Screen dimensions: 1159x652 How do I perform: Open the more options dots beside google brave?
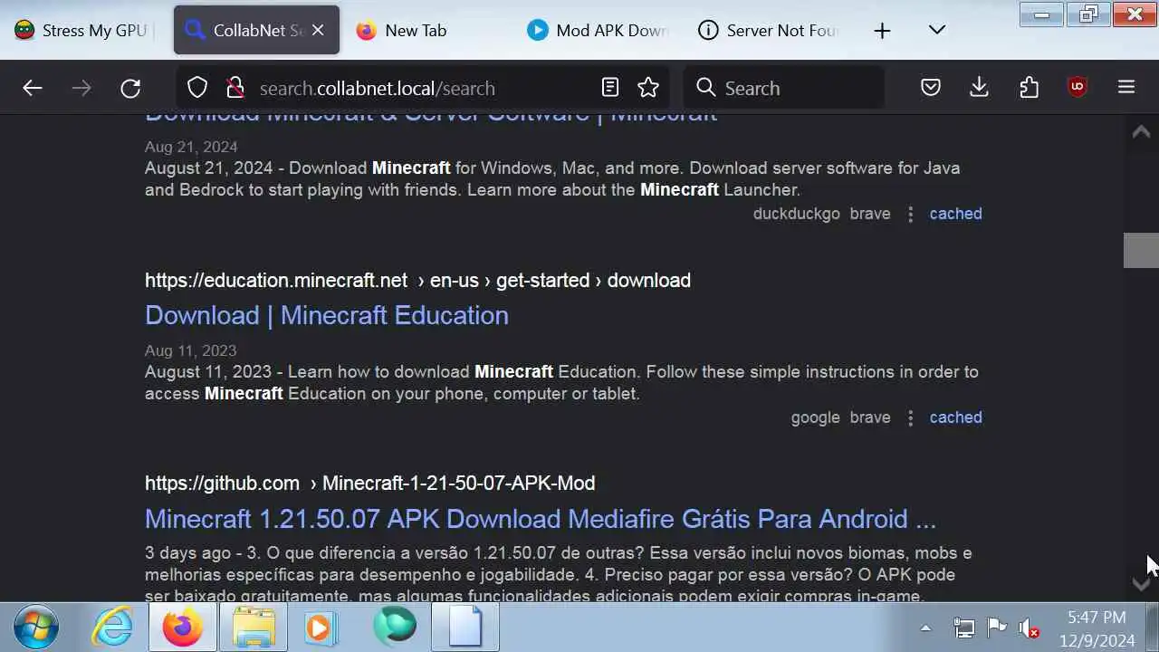(910, 417)
